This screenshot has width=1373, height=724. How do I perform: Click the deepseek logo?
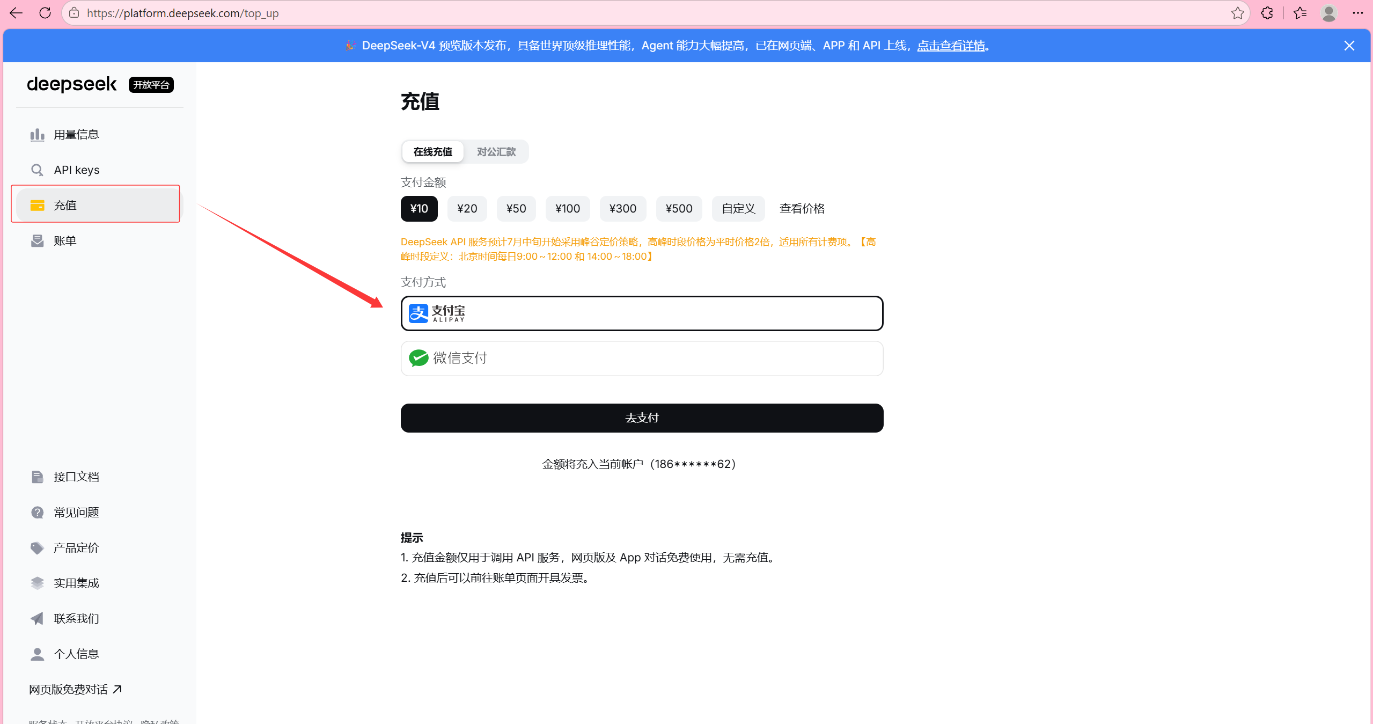tap(72, 84)
